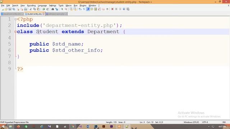Image resolution: width=230 pixels, height=129 pixels.
Task: Toggle the Word Wrap toolbar icon
Action: (x=80, y=9)
